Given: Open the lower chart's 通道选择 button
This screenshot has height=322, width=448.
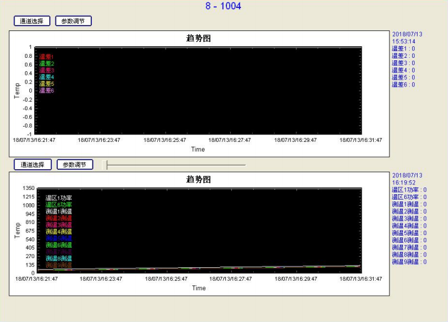Looking at the screenshot, I should [32, 164].
